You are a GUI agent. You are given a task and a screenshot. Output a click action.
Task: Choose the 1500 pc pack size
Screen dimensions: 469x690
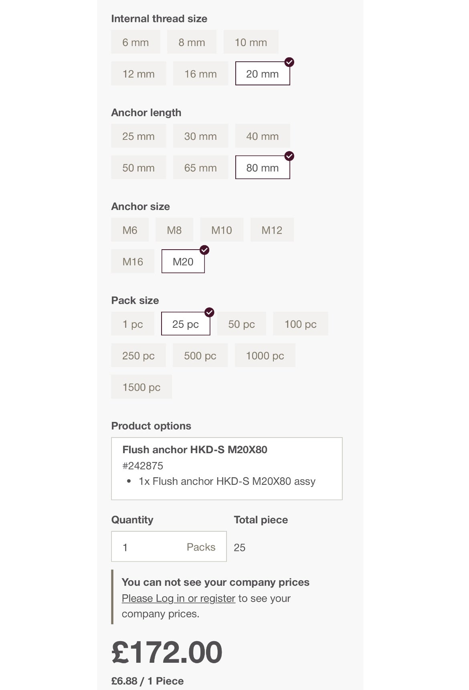pos(141,387)
